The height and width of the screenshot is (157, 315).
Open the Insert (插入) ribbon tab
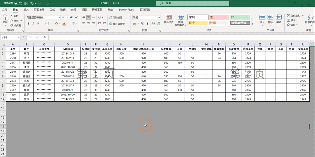26,10
